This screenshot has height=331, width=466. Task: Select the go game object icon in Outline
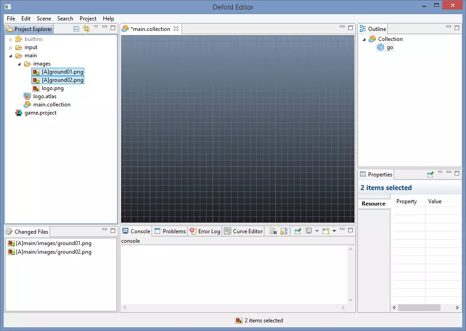pyautogui.click(x=380, y=47)
